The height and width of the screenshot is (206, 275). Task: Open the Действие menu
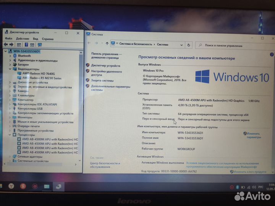[23, 39]
